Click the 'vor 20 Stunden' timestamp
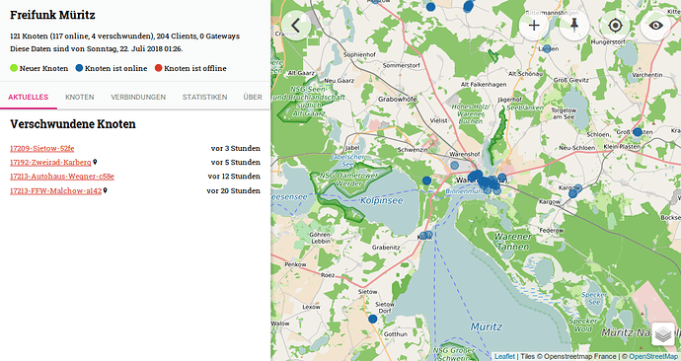Image resolution: width=681 pixels, height=361 pixels. (x=234, y=191)
